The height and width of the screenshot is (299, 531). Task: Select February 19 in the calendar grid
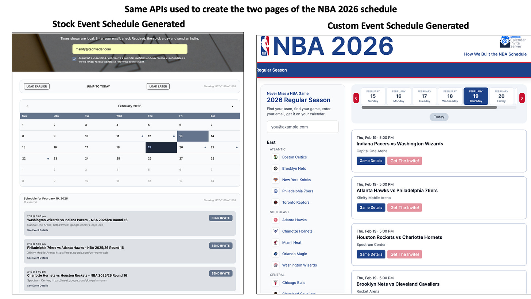pos(161,147)
